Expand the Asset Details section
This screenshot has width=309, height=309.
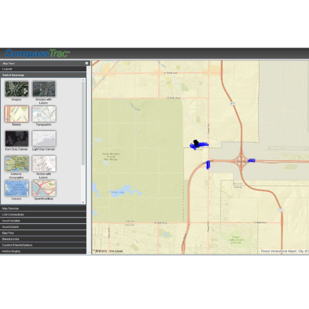43,227
